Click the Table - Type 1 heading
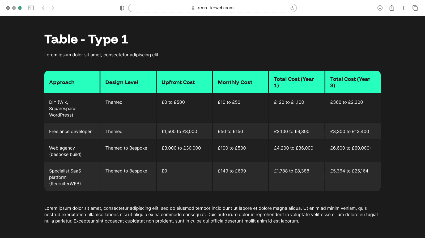Image resolution: width=425 pixels, height=238 pixels. pyautogui.click(x=86, y=39)
